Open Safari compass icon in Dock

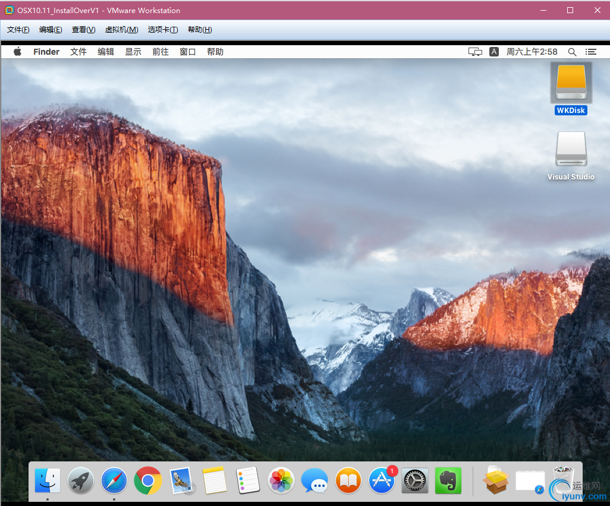pos(114,480)
